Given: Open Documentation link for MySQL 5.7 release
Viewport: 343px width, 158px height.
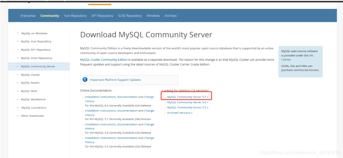Looking at the screenshot, I should click(128, 111).
